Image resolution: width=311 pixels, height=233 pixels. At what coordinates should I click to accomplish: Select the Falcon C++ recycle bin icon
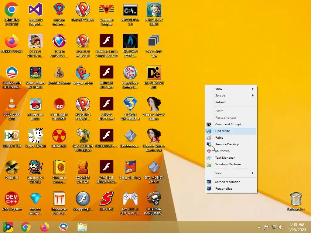click(296, 201)
